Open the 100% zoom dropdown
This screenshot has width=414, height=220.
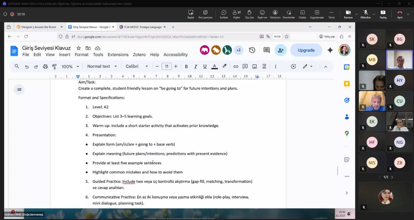pyautogui.click(x=70, y=66)
